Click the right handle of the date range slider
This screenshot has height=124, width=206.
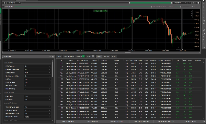click(171, 3)
